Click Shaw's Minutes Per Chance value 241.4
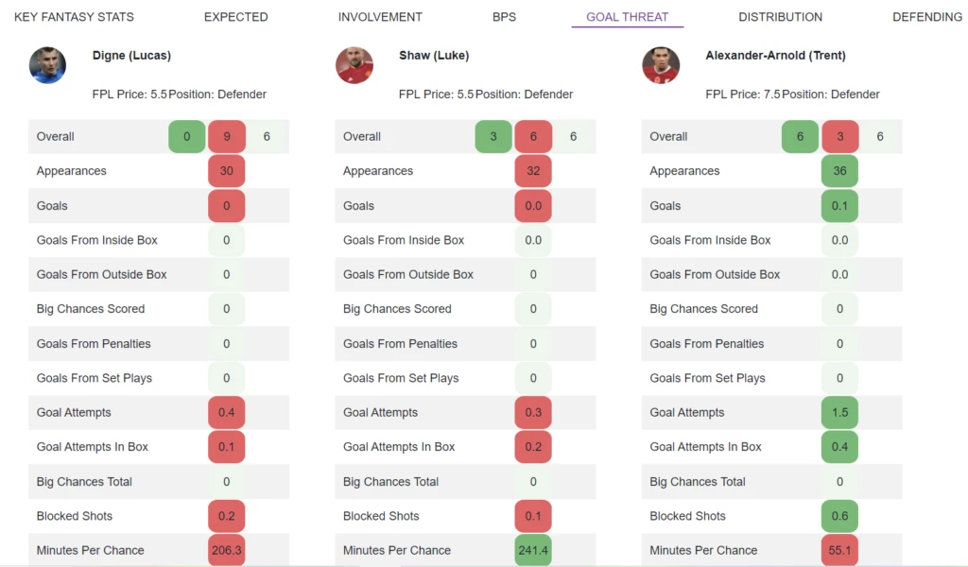This screenshot has height=567, width=968. click(x=533, y=550)
